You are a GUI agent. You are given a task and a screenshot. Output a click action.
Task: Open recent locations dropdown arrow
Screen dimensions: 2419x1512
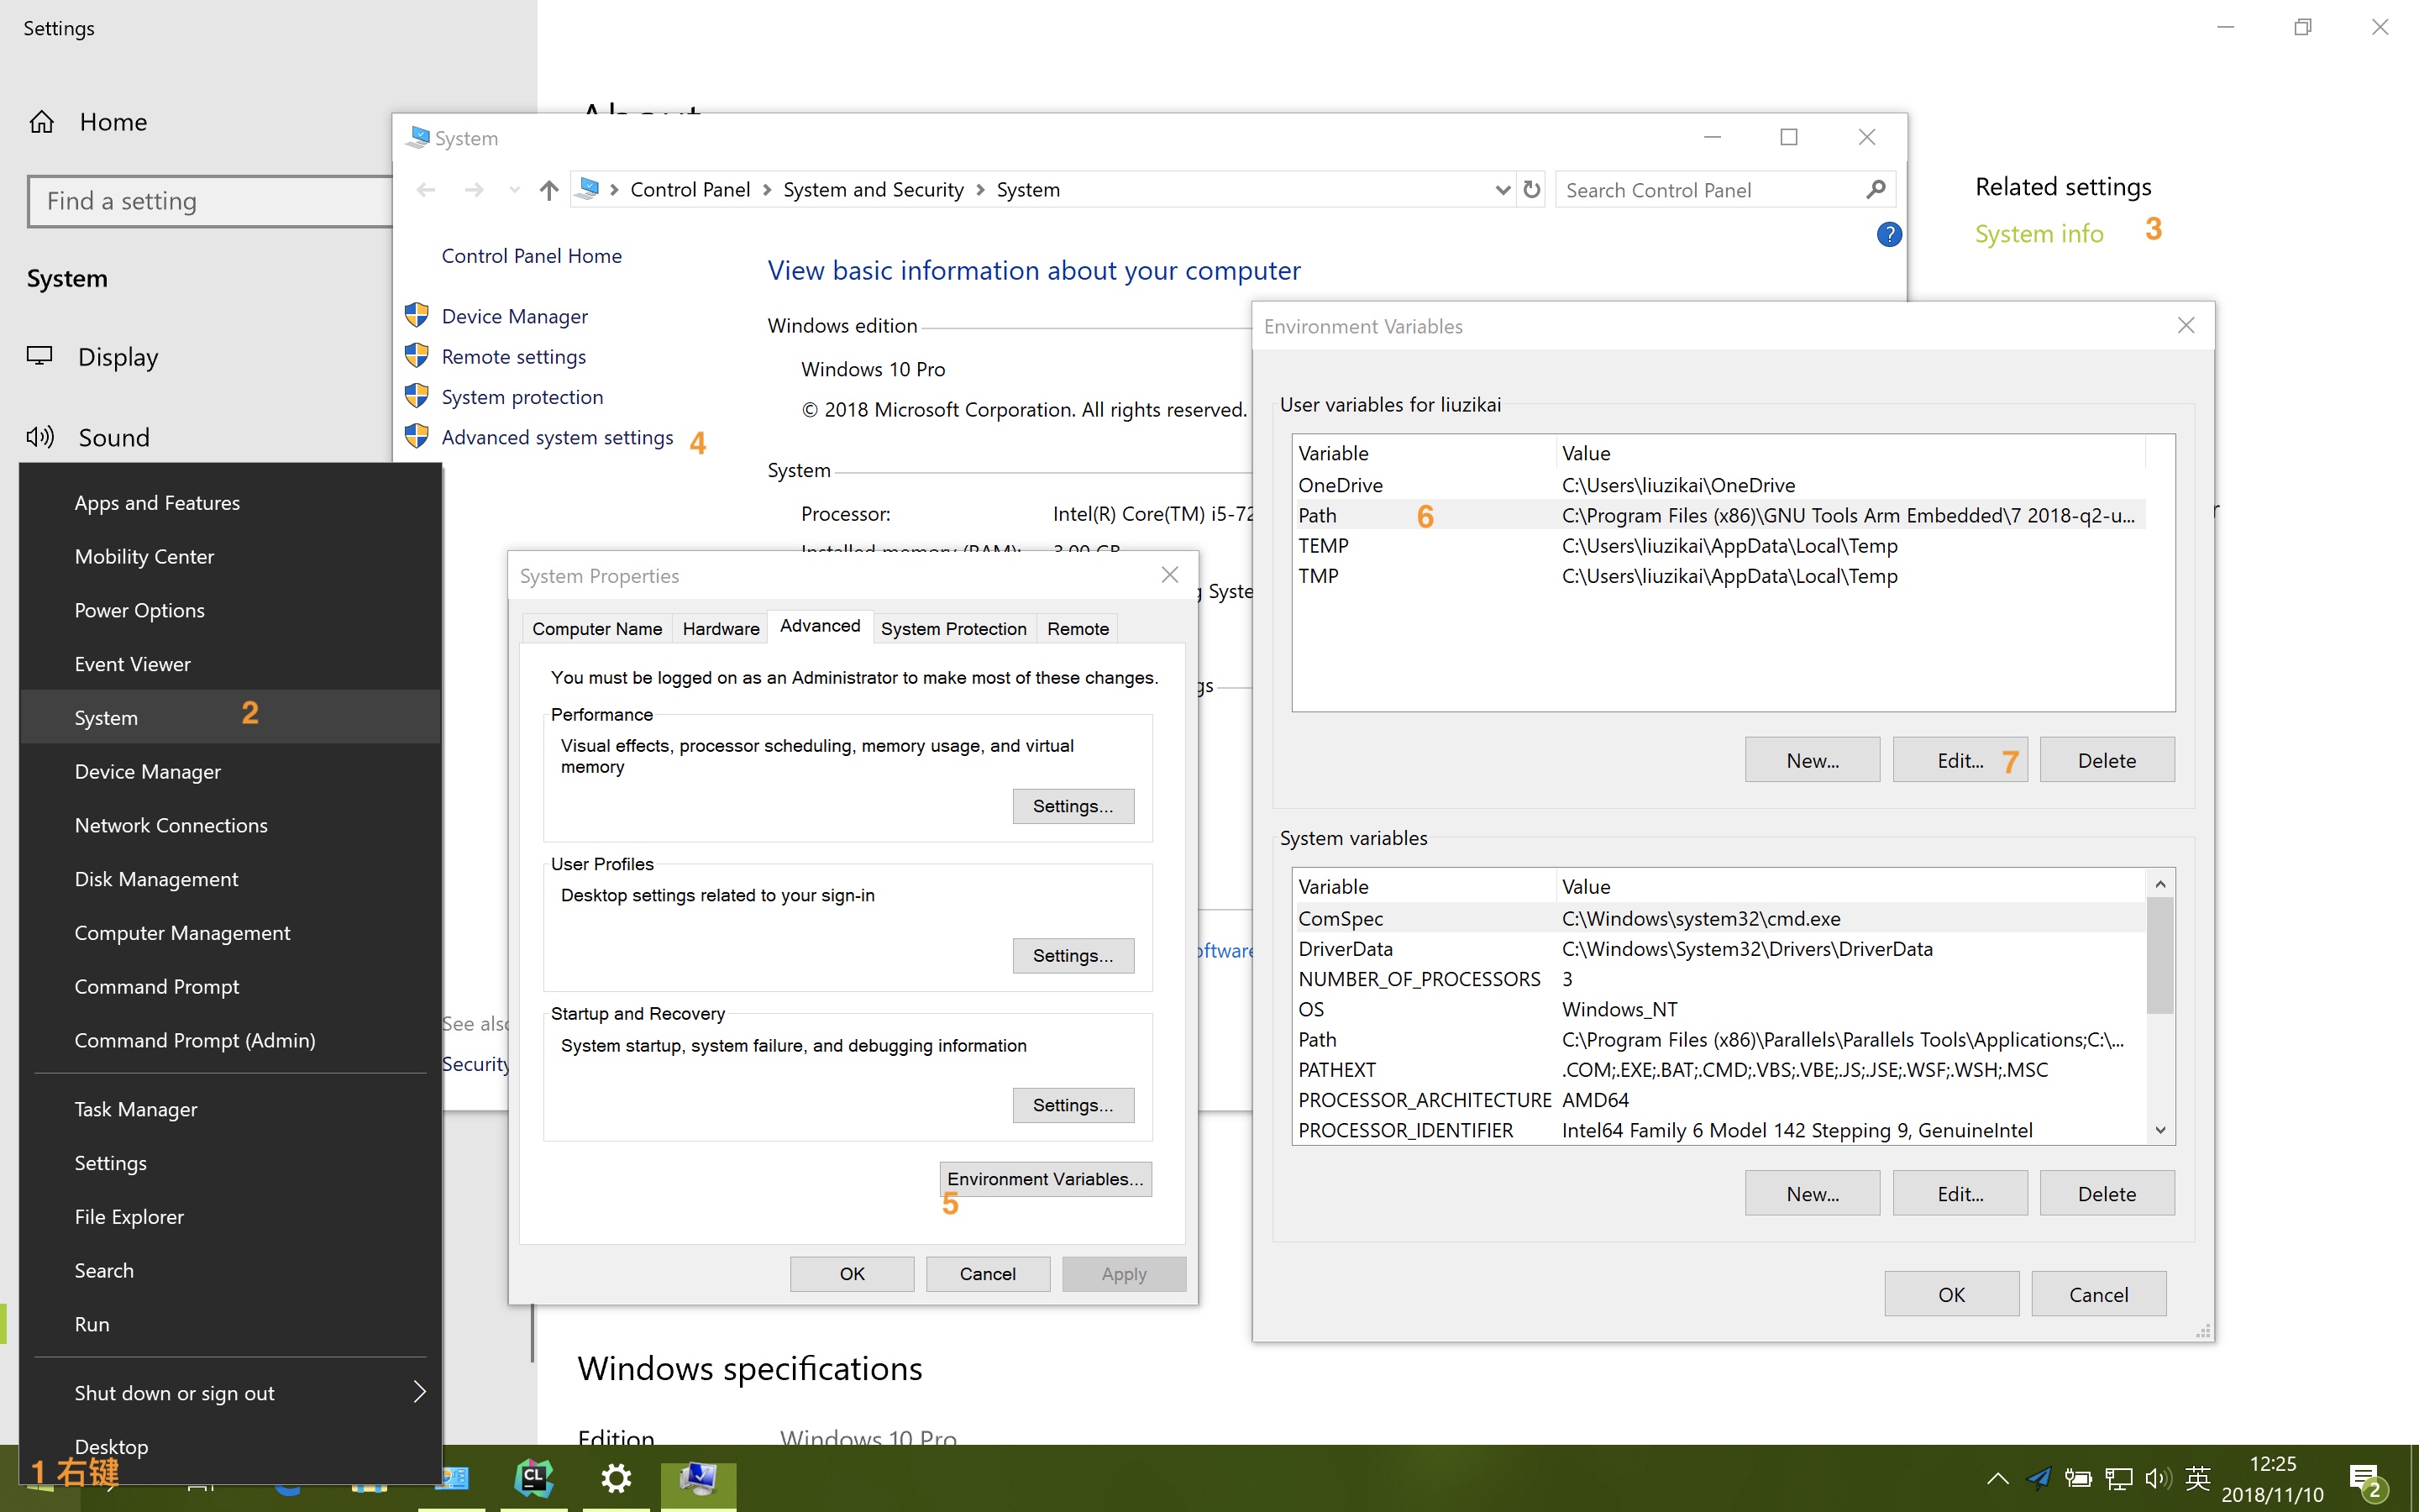[514, 190]
